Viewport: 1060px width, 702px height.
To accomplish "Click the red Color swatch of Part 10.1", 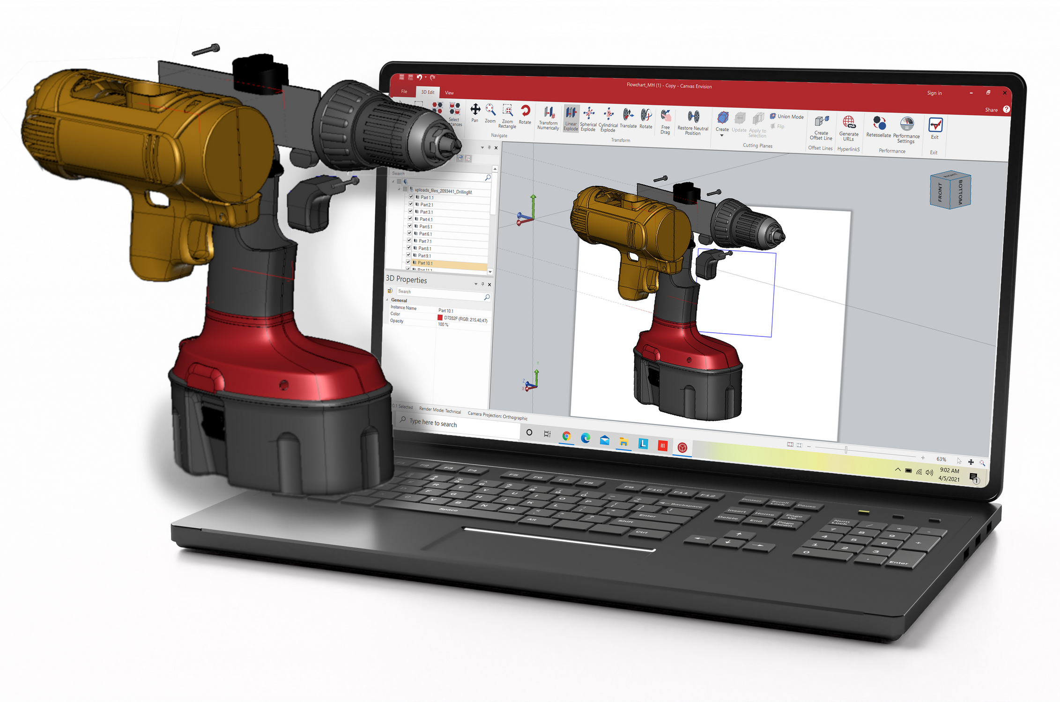I will pyautogui.click(x=440, y=318).
